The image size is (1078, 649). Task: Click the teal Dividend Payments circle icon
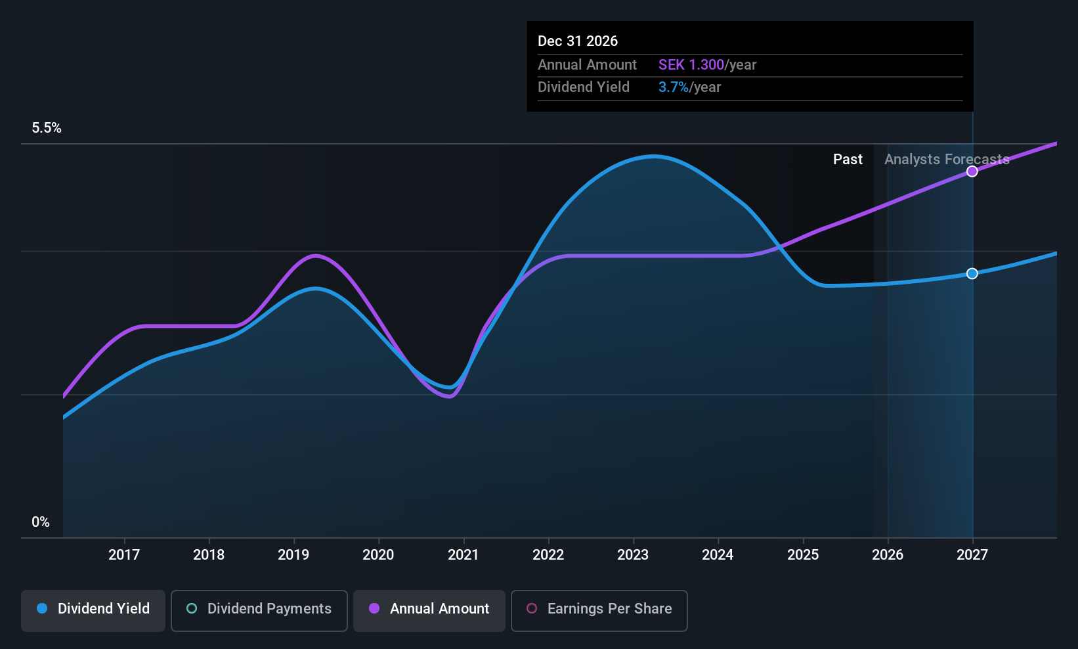(191, 609)
